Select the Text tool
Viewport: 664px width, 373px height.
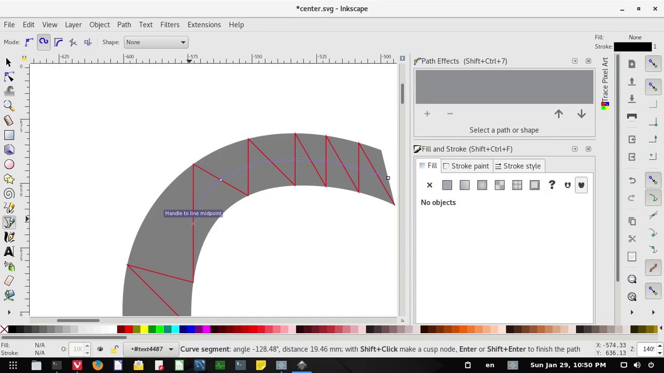(9, 252)
